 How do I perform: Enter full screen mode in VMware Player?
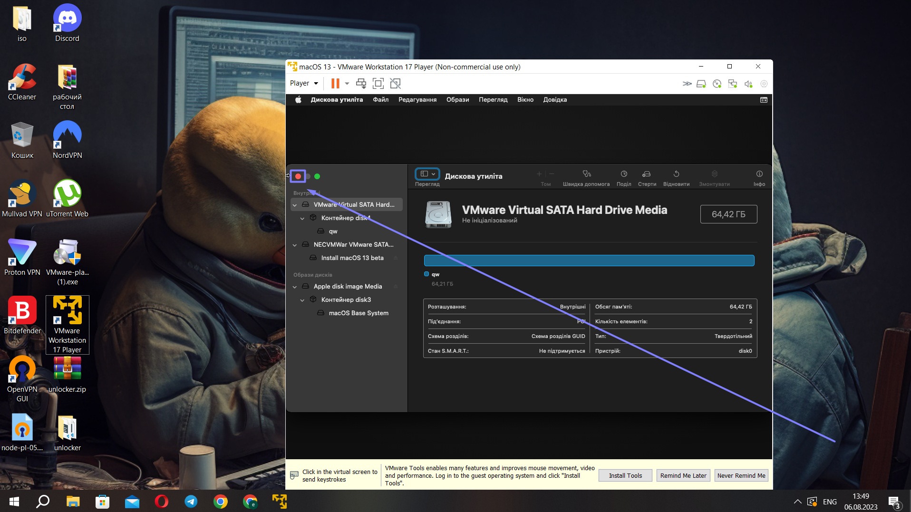378,84
